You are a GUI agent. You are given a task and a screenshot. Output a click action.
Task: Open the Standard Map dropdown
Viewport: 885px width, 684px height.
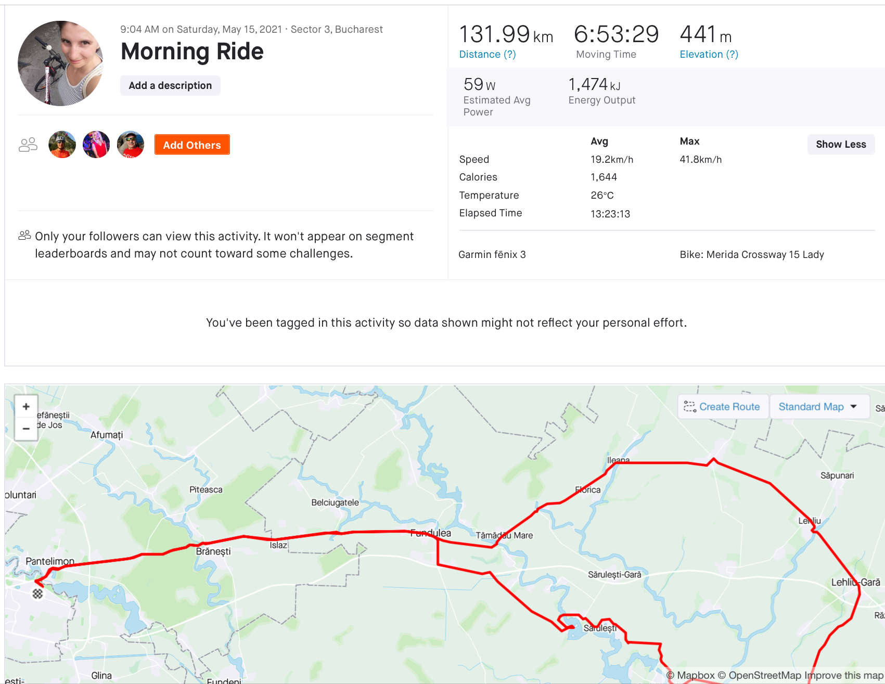click(817, 407)
